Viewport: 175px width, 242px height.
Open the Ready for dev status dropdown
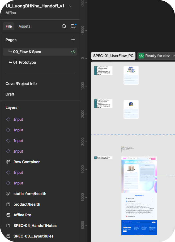point(156,56)
